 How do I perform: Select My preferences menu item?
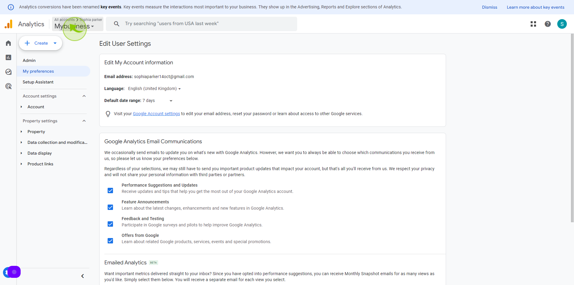54,71
